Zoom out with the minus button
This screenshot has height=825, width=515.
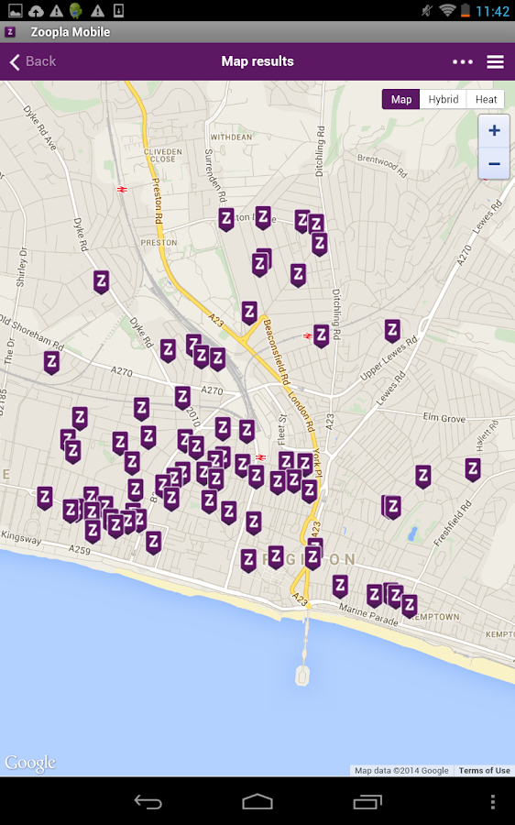494,164
